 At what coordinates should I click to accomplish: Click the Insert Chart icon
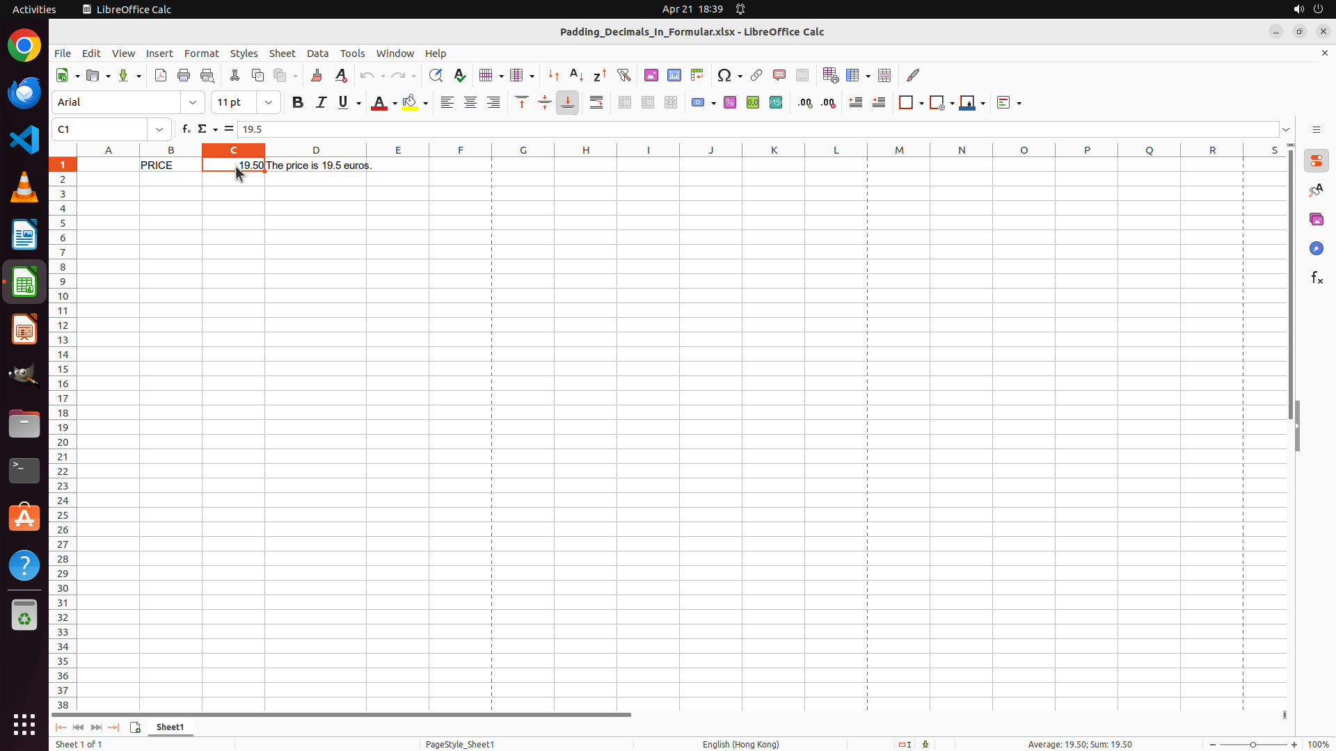(674, 75)
